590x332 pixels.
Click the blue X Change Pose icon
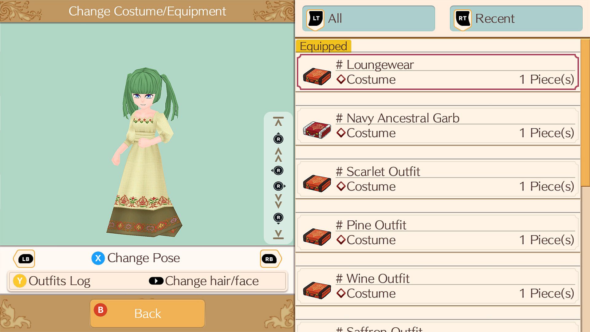98,258
